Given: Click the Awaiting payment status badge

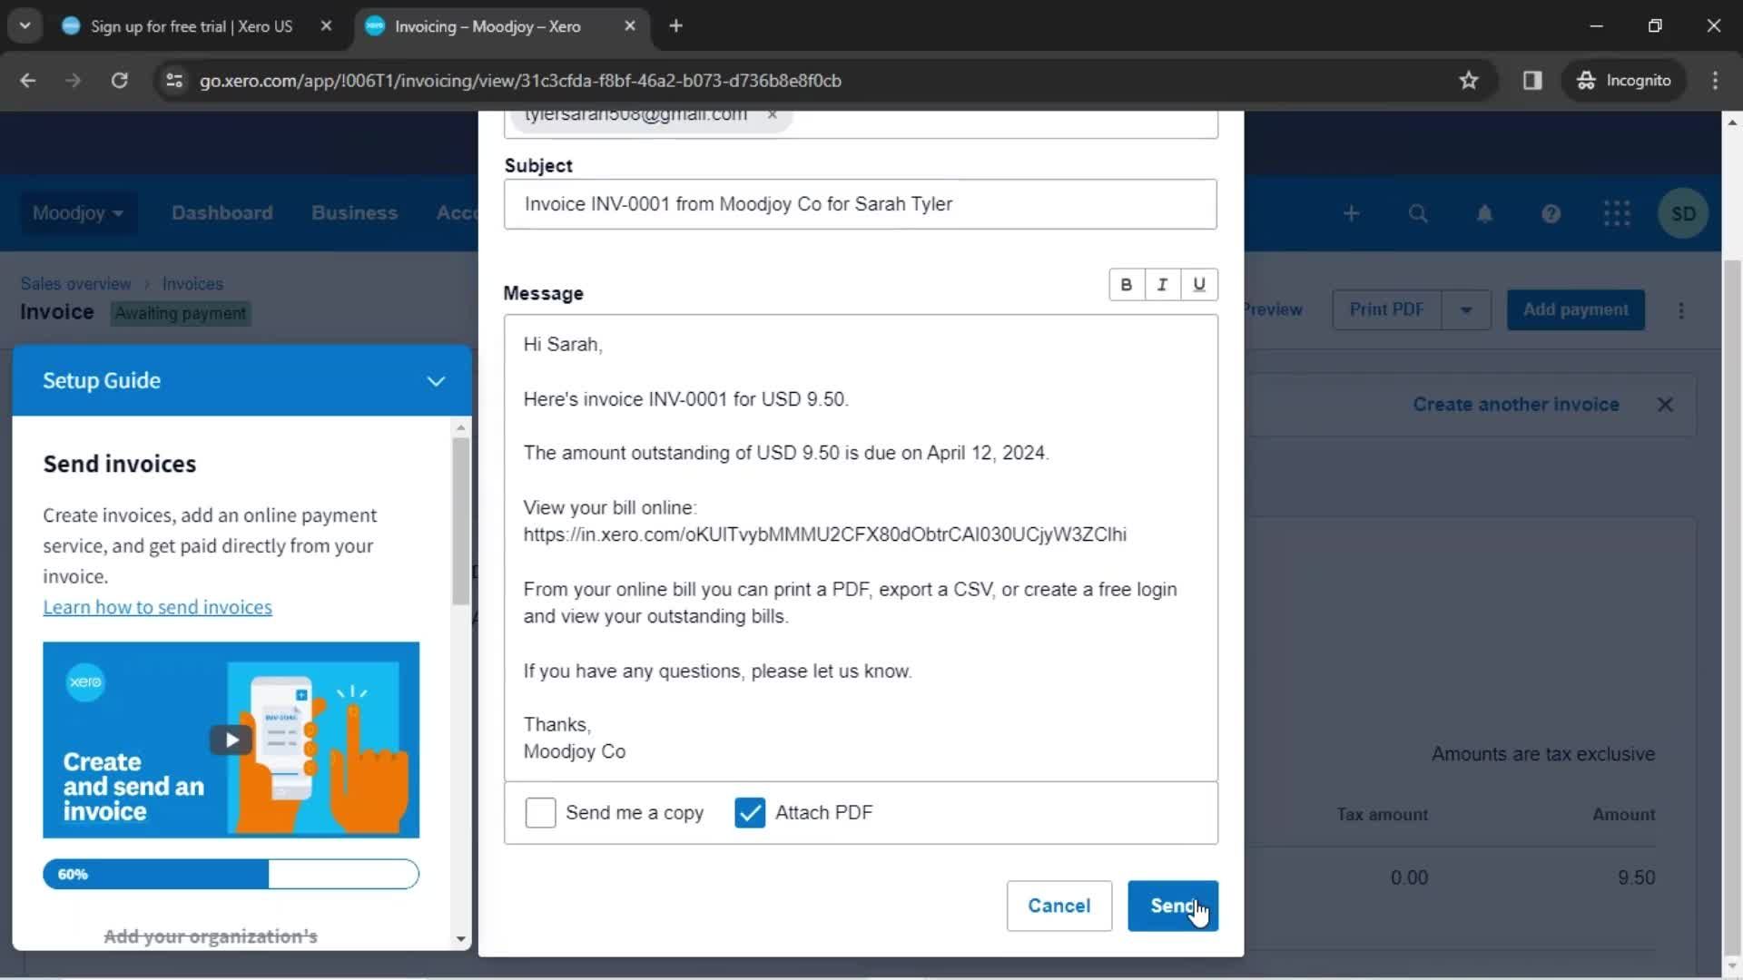Looking at the screenshot, I should [x=180, y=313].
